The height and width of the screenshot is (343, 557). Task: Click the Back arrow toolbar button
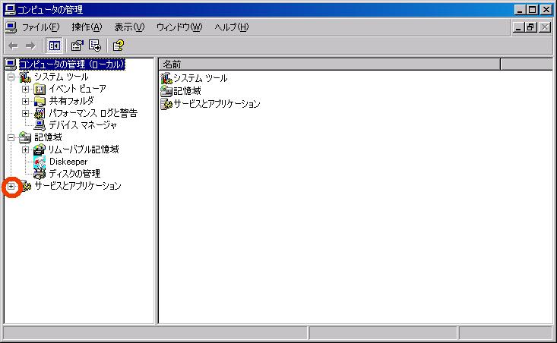[x=13, y=46]
